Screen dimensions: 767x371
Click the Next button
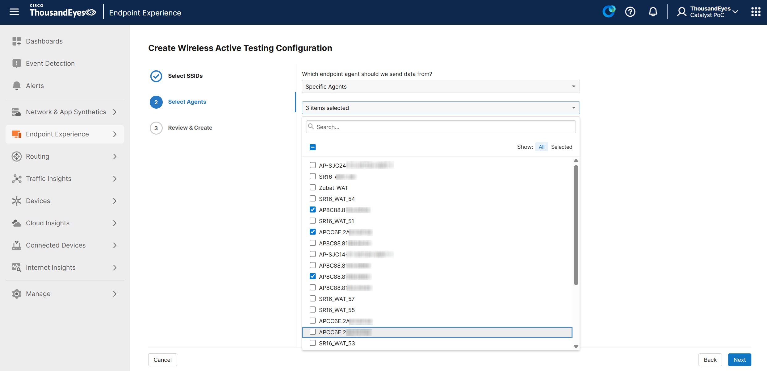(739, 360)
